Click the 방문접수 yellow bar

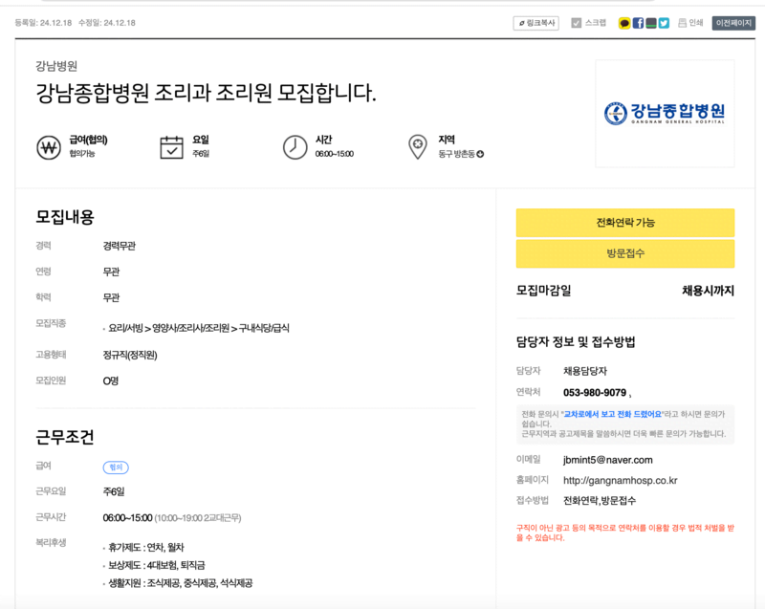tap(624, 253)
